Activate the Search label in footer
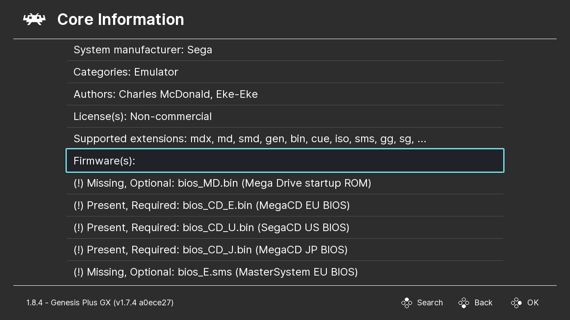This screenshot has width=570, height=320. (430, 303)
